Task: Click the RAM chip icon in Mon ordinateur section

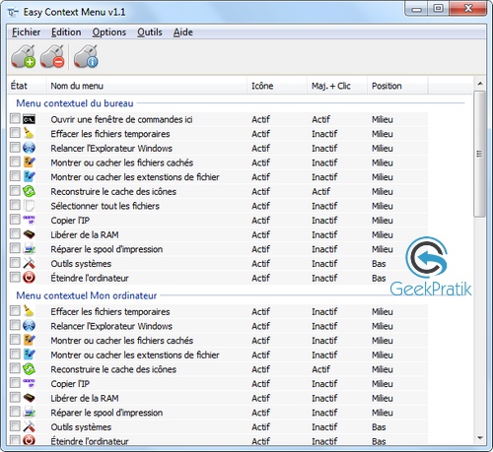Action: point(29,398)
